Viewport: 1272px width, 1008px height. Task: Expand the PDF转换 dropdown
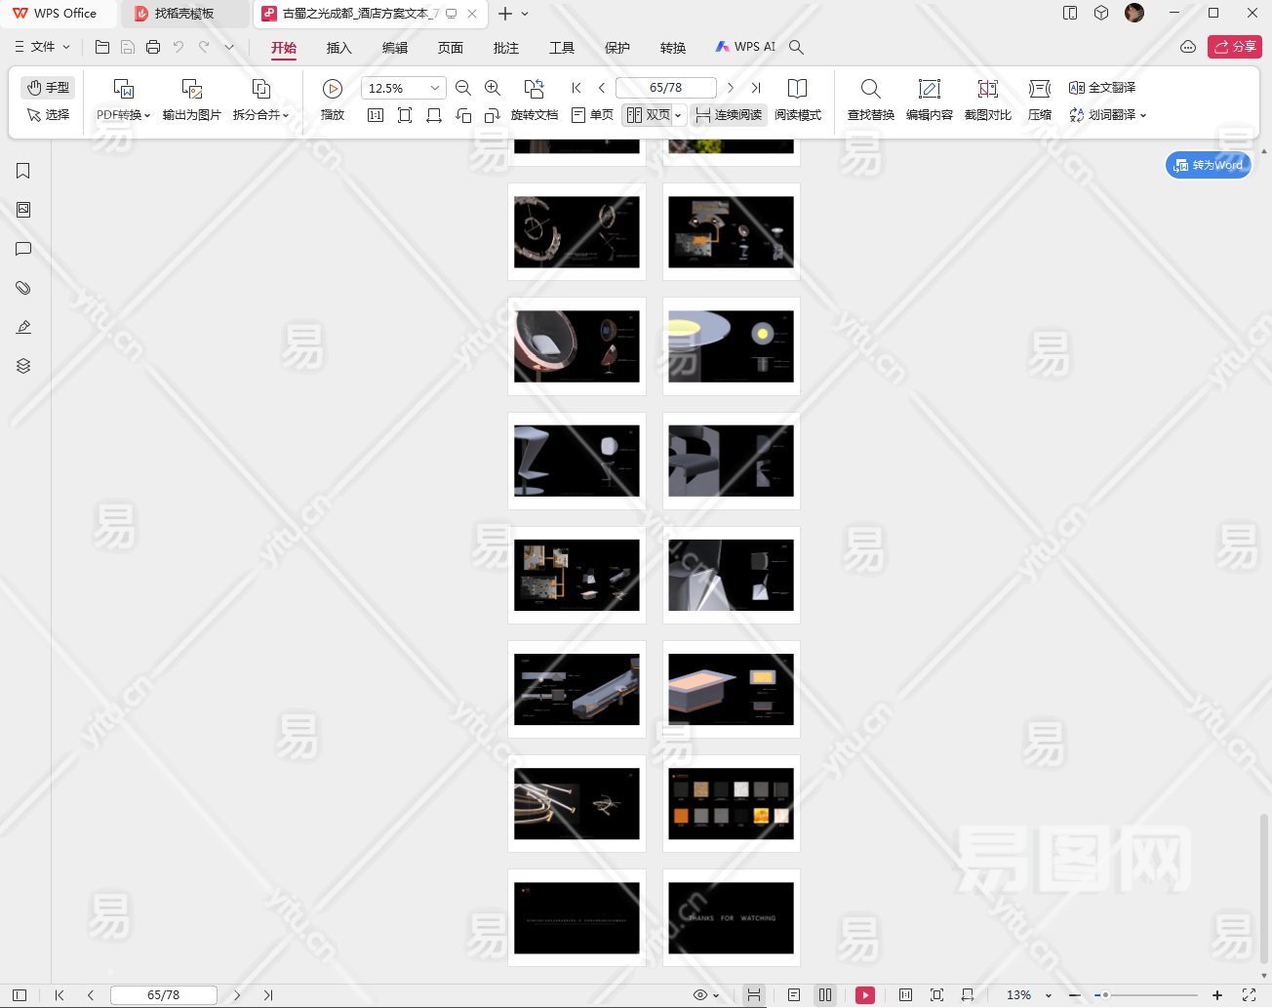click(x=123, y=115)
